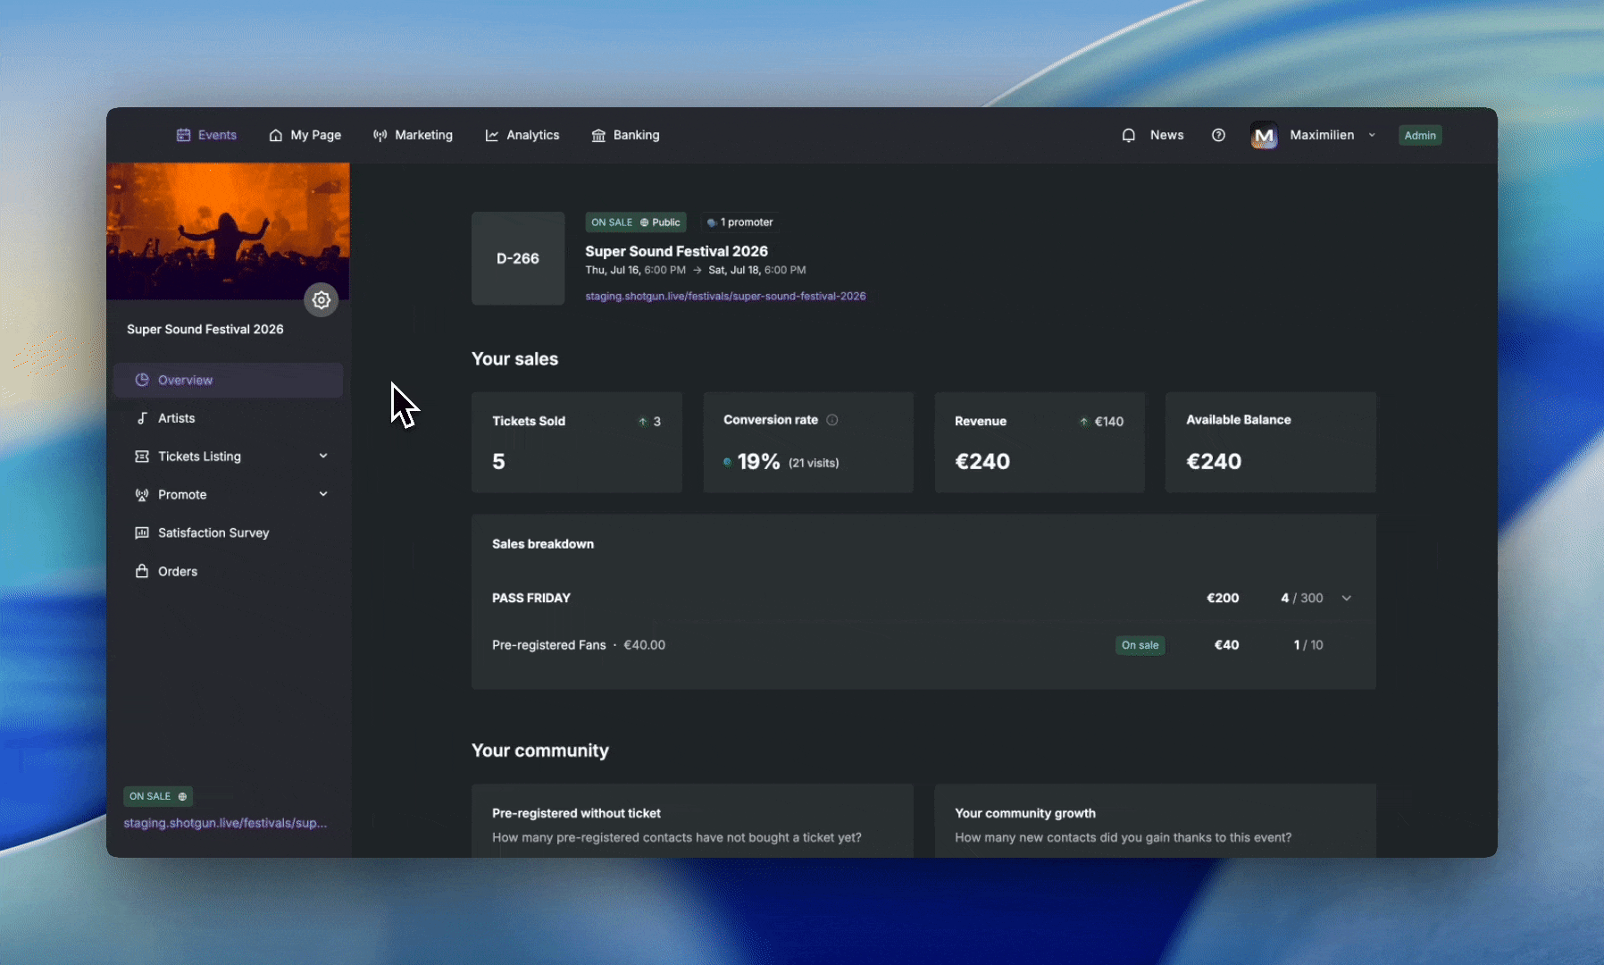The width and height of the screenshot is (1604, 965).
Task: Click the 1 promoter badge
Action: [x=739, y=222]
